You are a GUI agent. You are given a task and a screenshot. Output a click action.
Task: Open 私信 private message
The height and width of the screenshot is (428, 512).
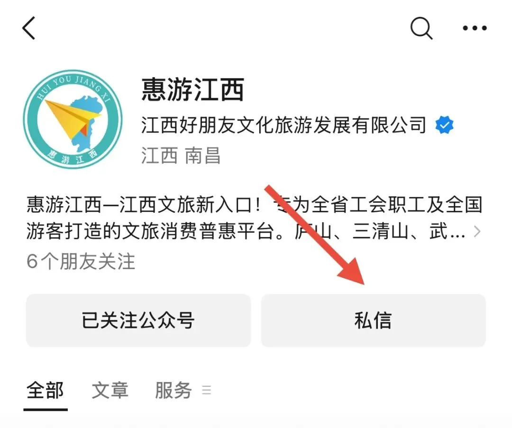coord(373,320)
